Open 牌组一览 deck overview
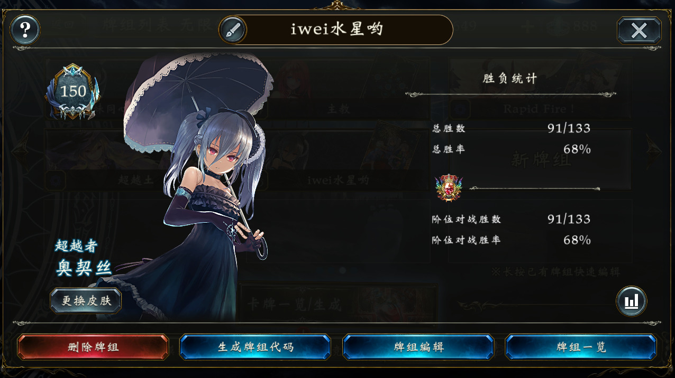675x378 pixels. [x=581, y=347]
